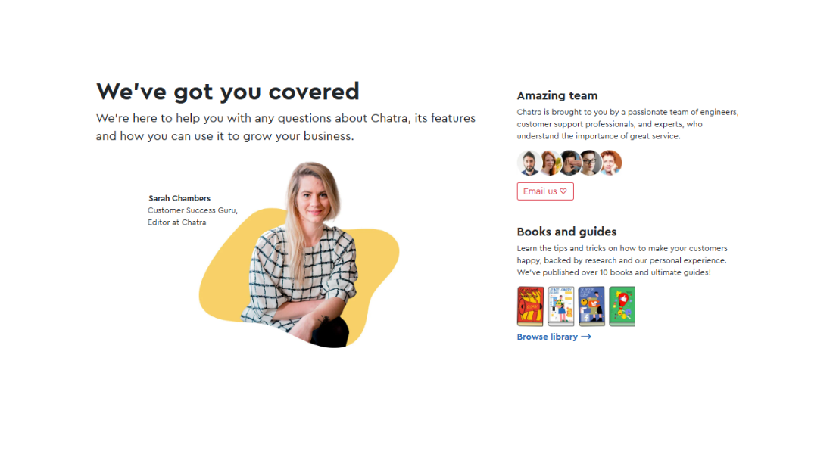Click the Sarah Chambers name label
This screenshot has width=833, height=454.
pyautogui.click(x=179, y=198)
